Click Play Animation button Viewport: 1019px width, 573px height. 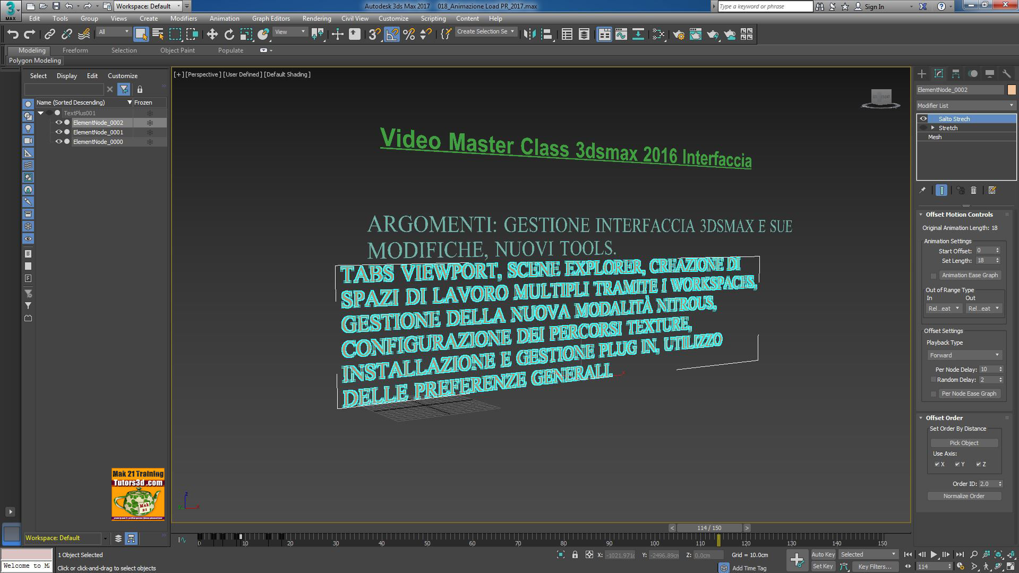[934, 554]
